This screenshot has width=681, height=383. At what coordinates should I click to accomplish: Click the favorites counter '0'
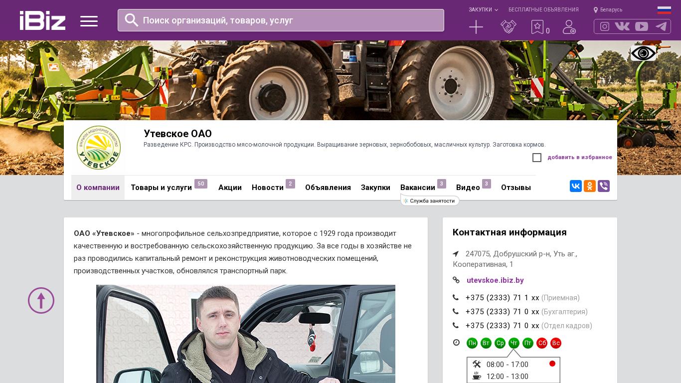point(548,31)
